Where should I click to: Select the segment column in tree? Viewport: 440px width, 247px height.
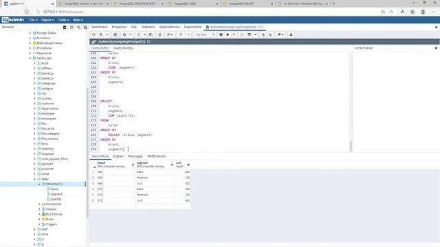click(x=56, y=194)
